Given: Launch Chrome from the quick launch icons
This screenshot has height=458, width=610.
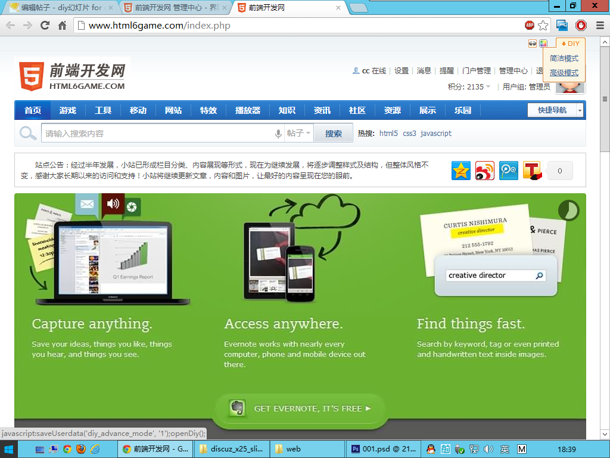Looking at the screenshot, I should click(x=67, y=449).
